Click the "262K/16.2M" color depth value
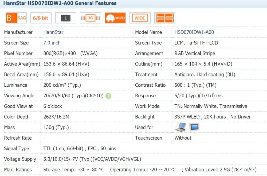 [56, 117]
